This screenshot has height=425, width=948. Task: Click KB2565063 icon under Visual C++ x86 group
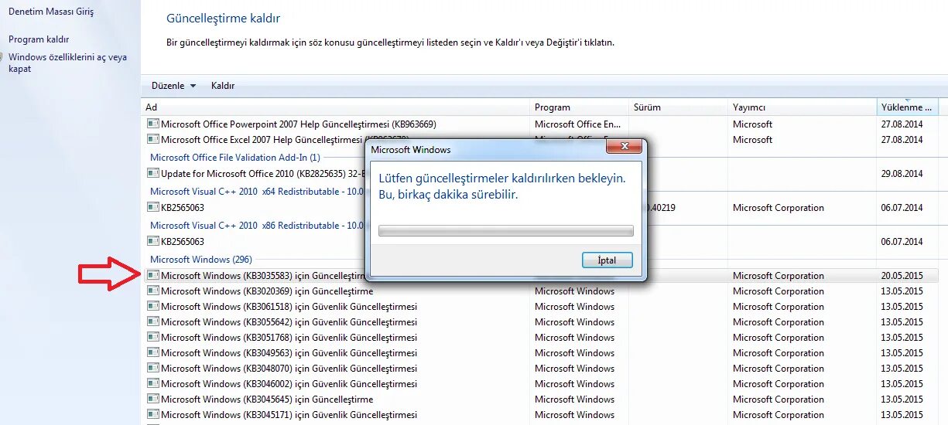[x=152, y=241]
